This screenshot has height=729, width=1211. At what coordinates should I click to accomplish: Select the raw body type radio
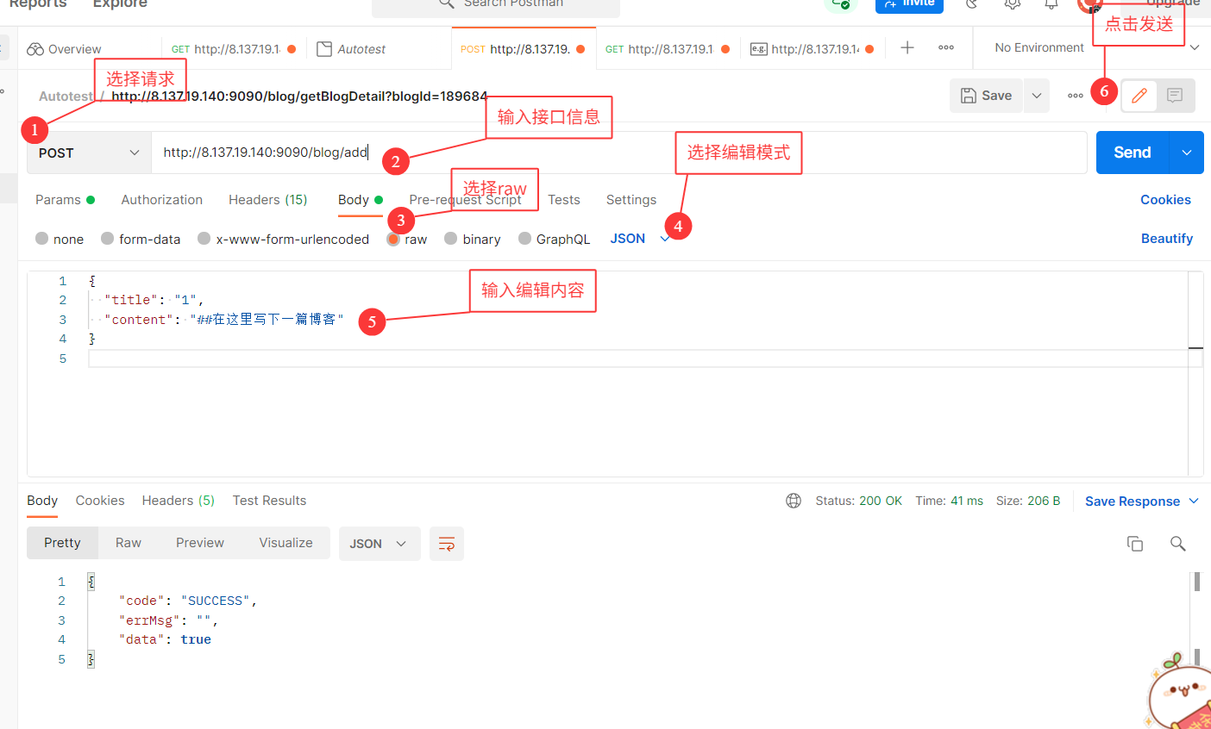click(x=393, y=239)
